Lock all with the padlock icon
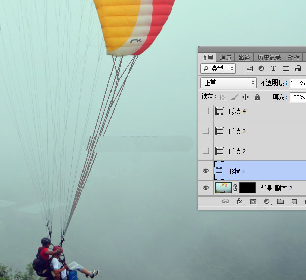306x280 pixels. click(257, 97)
